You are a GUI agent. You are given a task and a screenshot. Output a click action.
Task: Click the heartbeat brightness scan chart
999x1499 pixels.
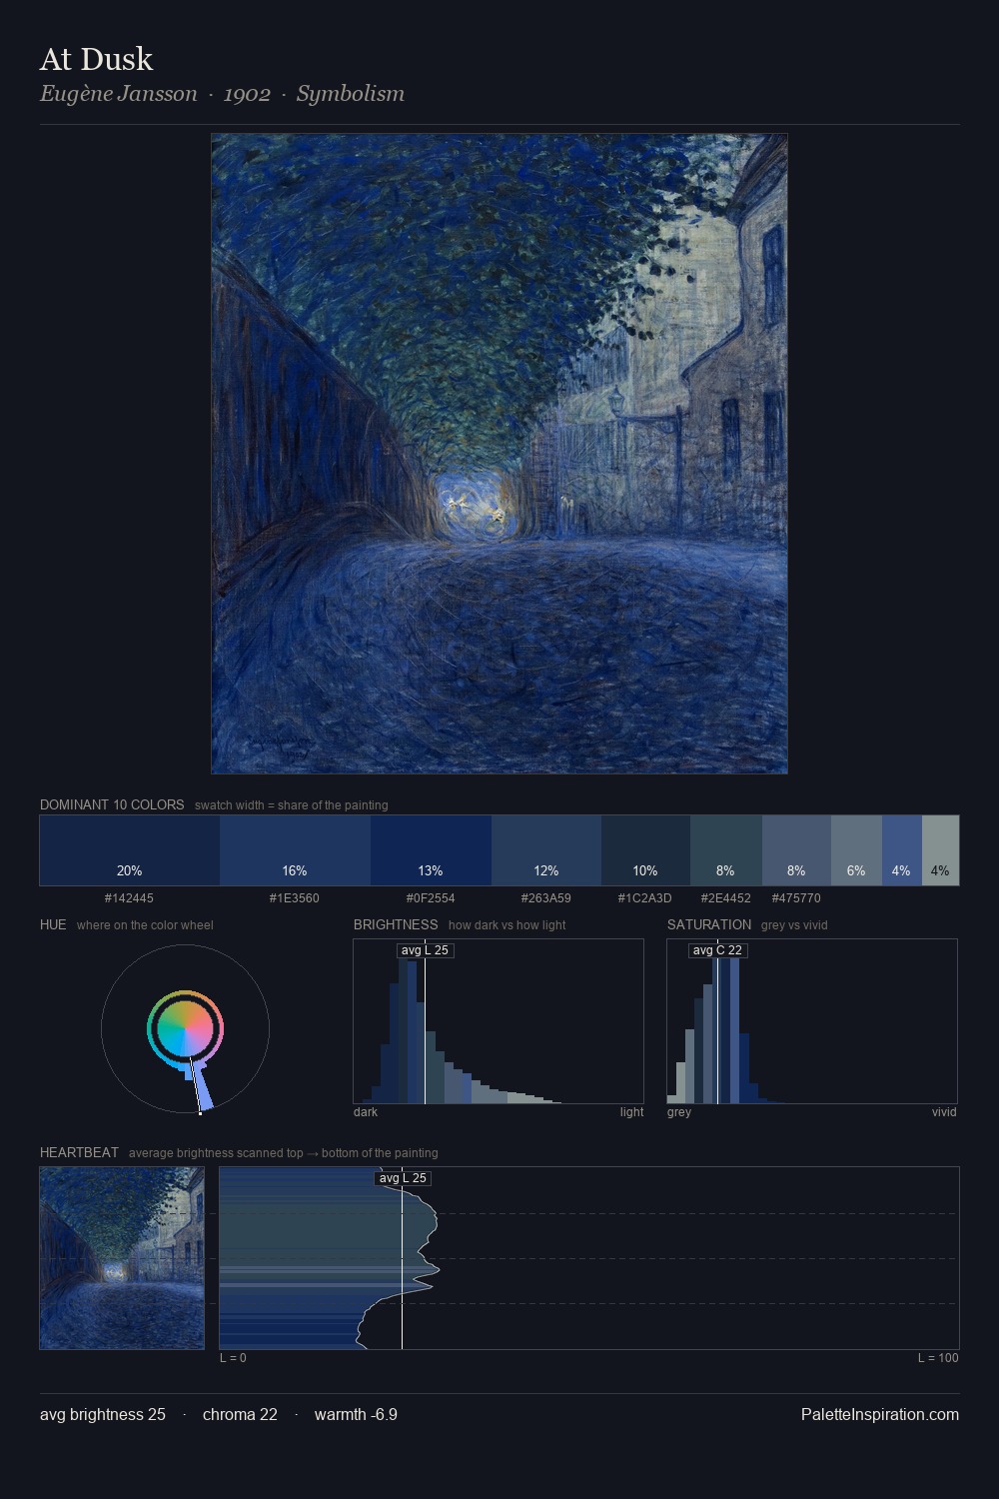tap(589, 1258)
